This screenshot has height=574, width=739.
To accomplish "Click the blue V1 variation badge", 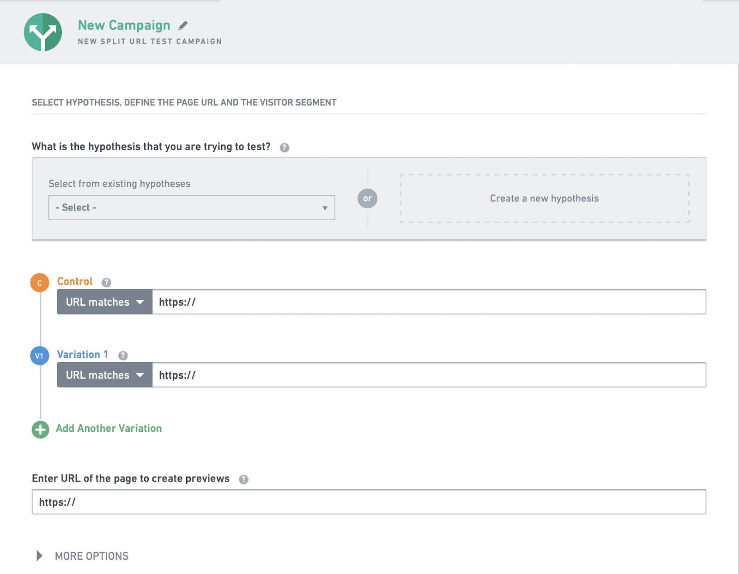I will coord(40,356).
